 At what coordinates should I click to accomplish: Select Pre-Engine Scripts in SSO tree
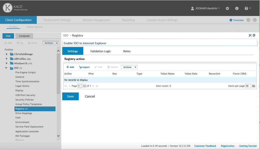25,72
